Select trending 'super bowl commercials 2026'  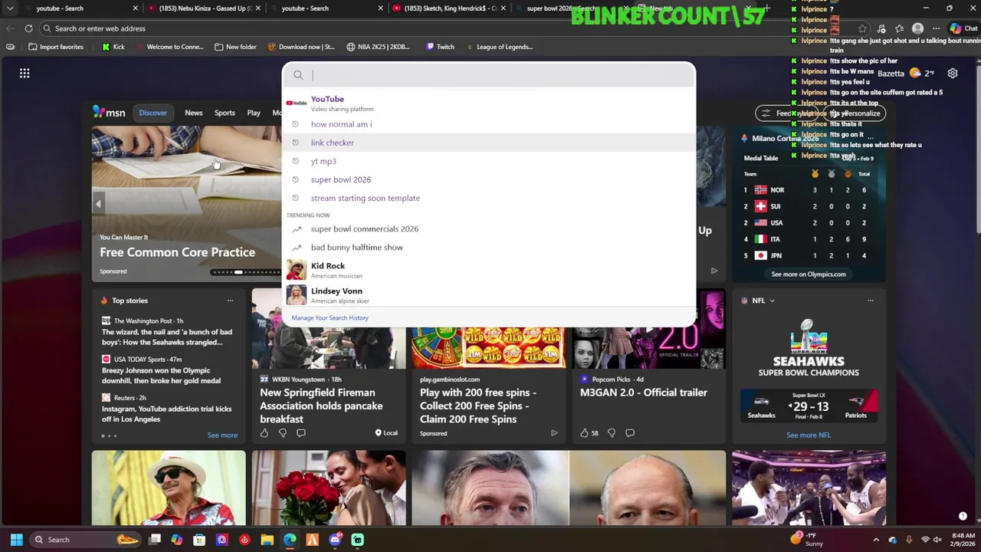click(x=489, y=228)
